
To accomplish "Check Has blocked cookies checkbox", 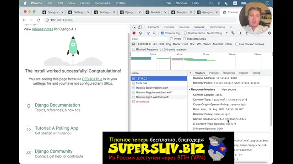I will [x=237, y=44].
